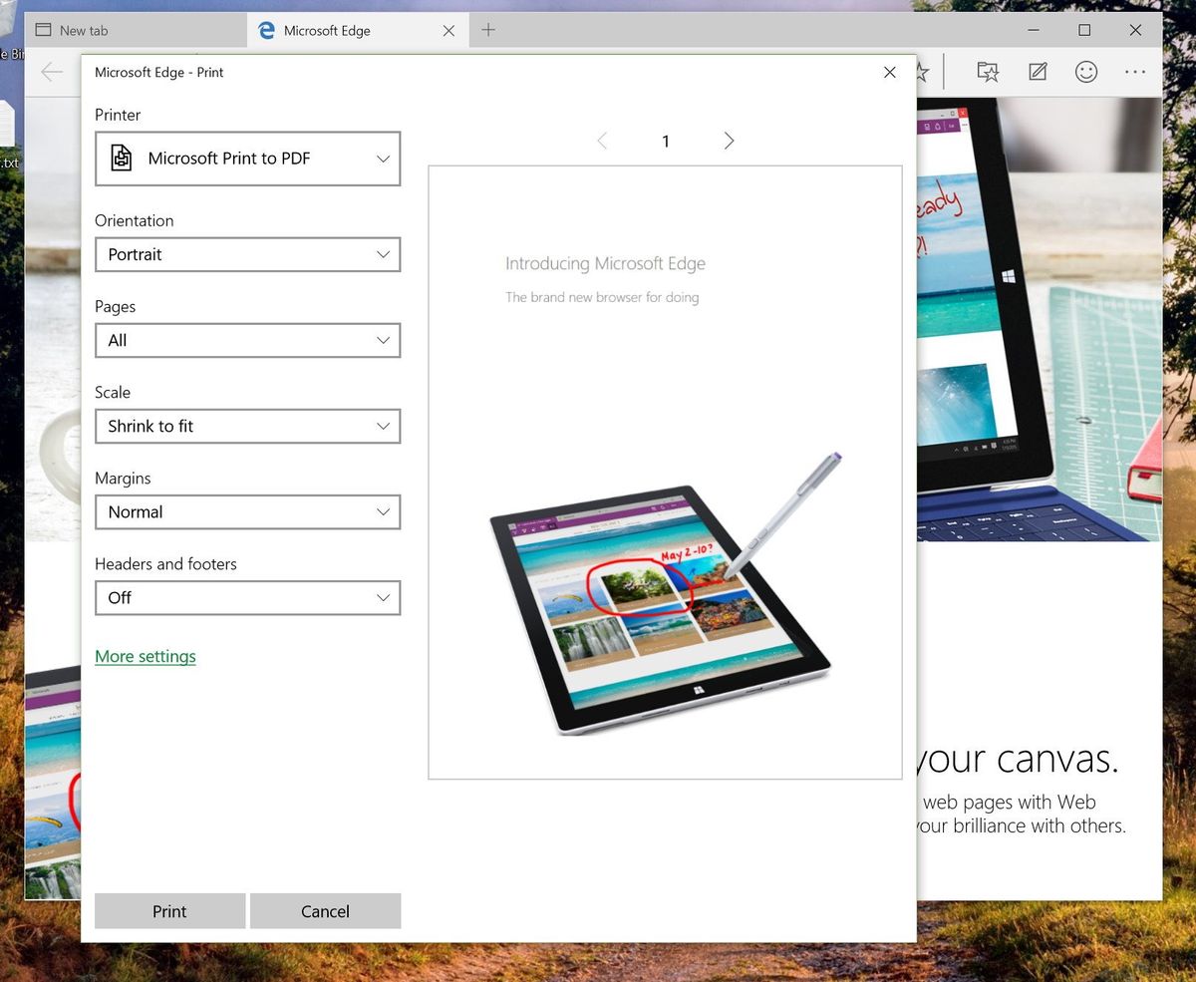
Task: Open the More actions ellipsis menu
Action: pyautogui.click(x=1135, y=71)
